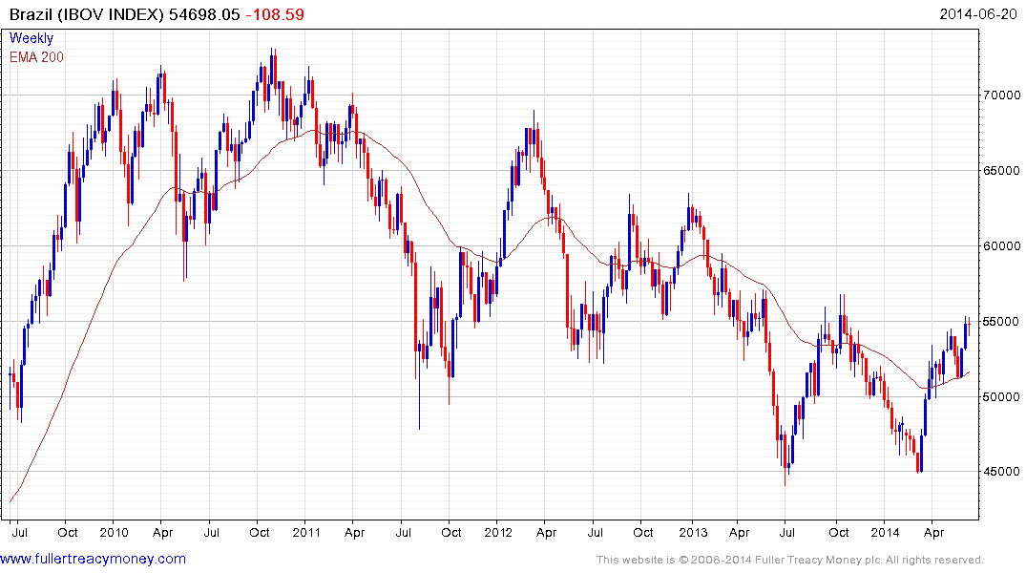Click the chart date 2014-06-20
Viewport: 1026px width, 573px height.
(978, 13)
